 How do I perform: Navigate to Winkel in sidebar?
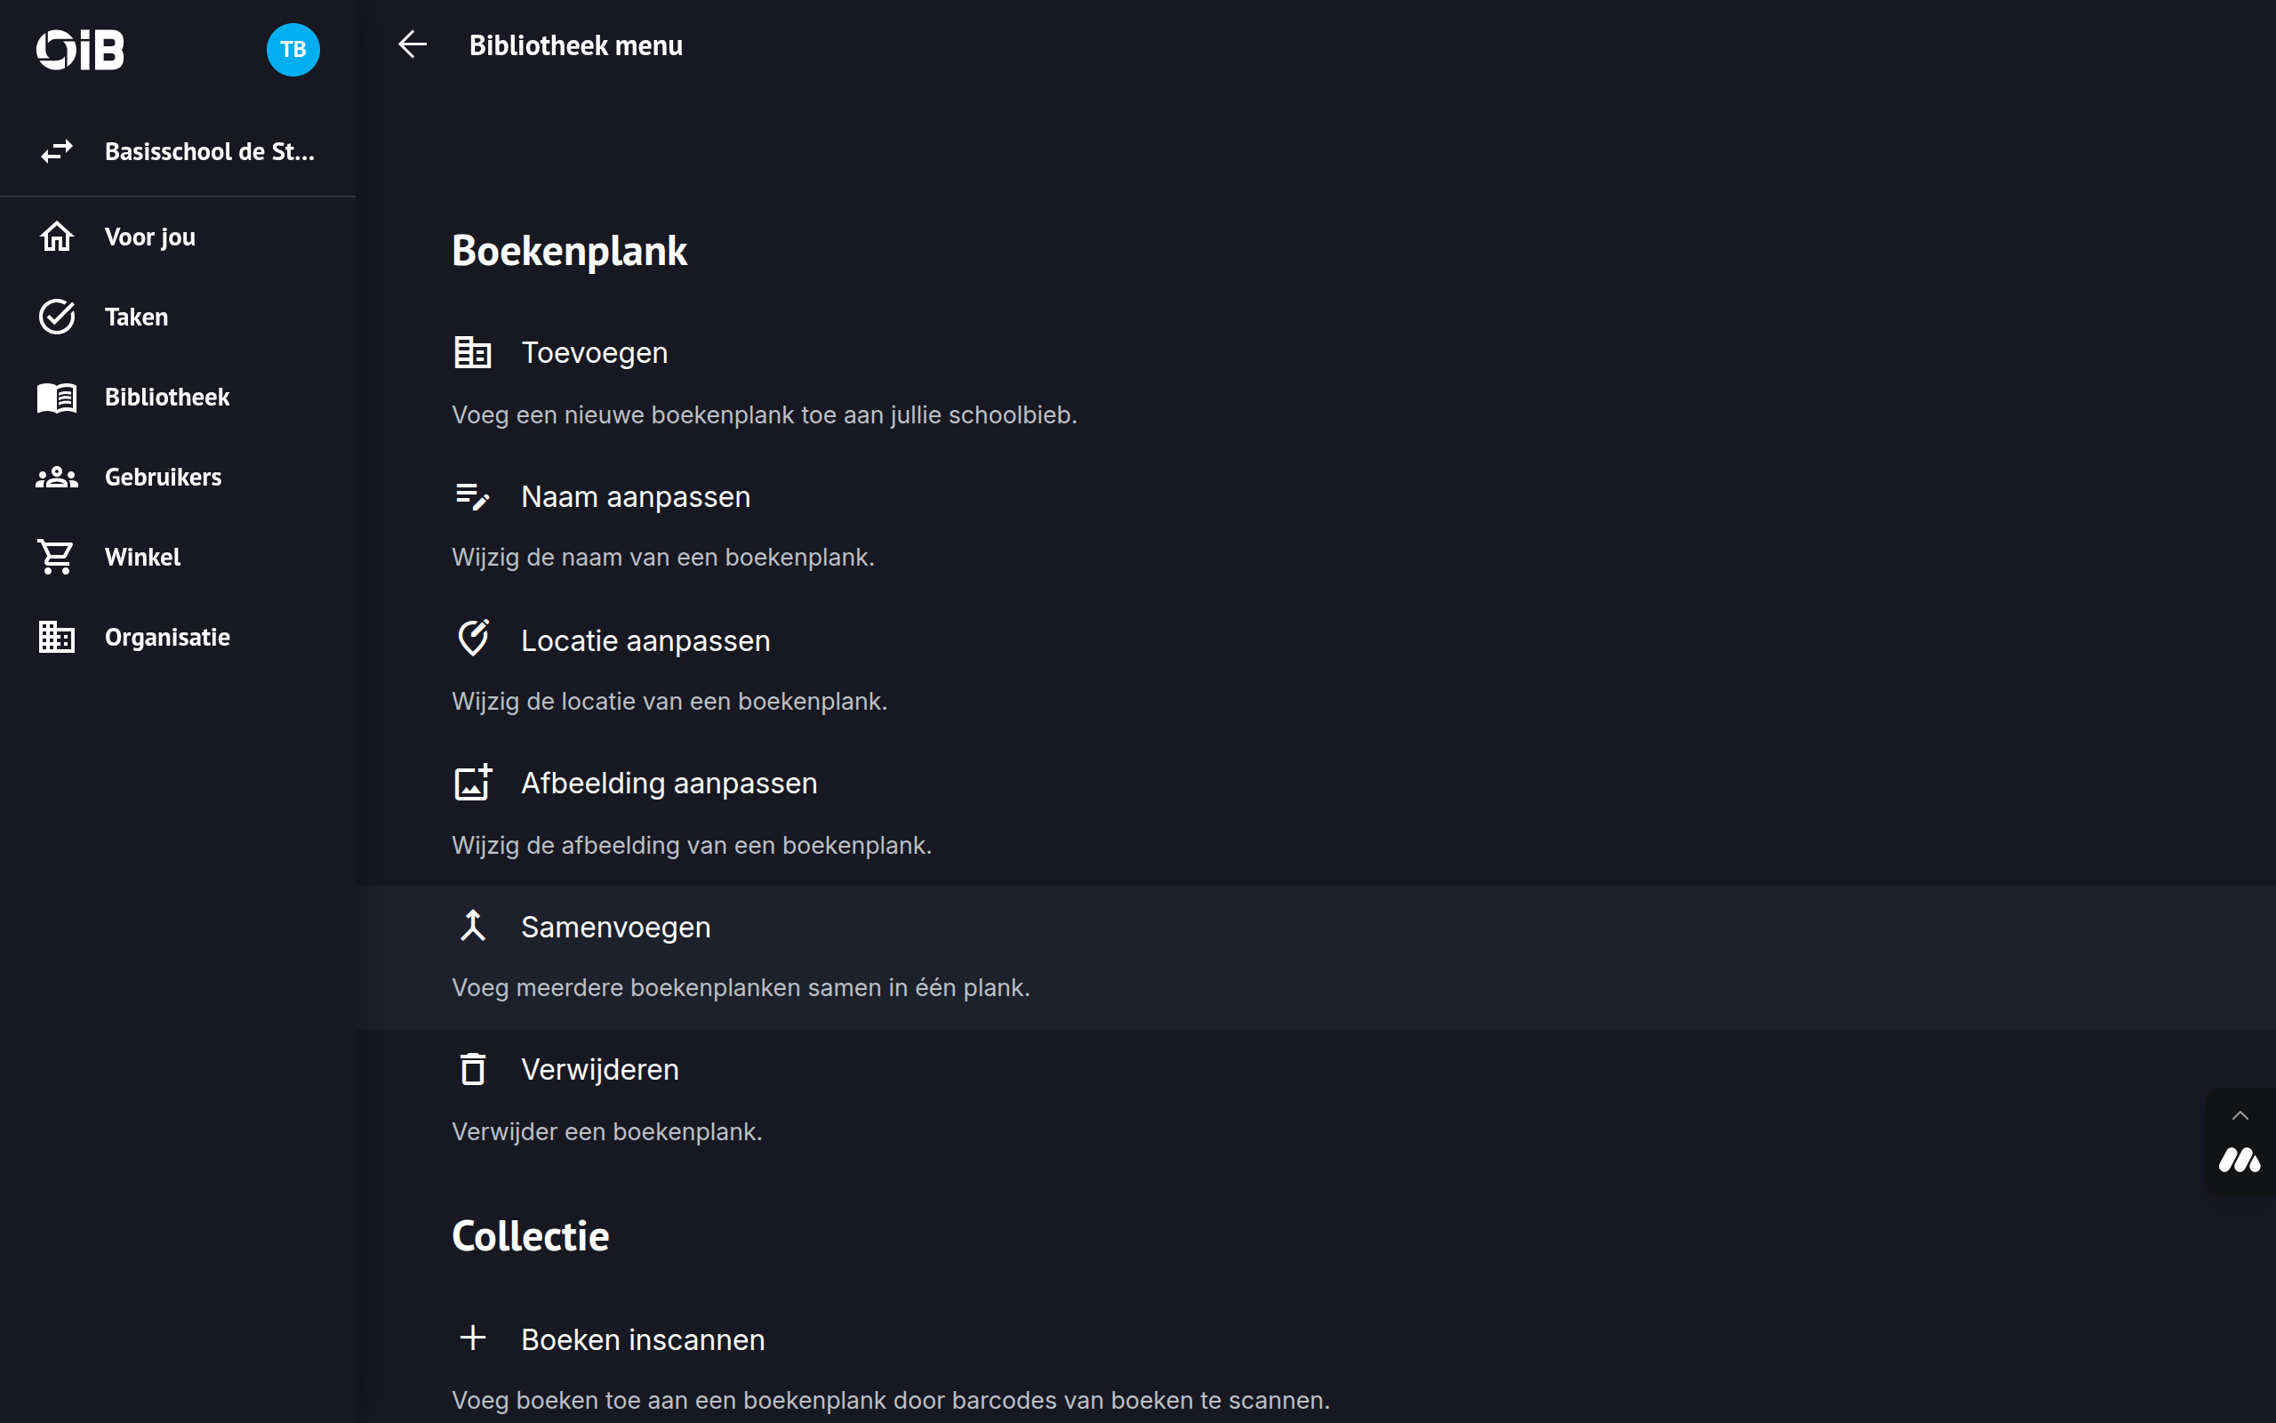pyautogui.click(x=142, y=557)
